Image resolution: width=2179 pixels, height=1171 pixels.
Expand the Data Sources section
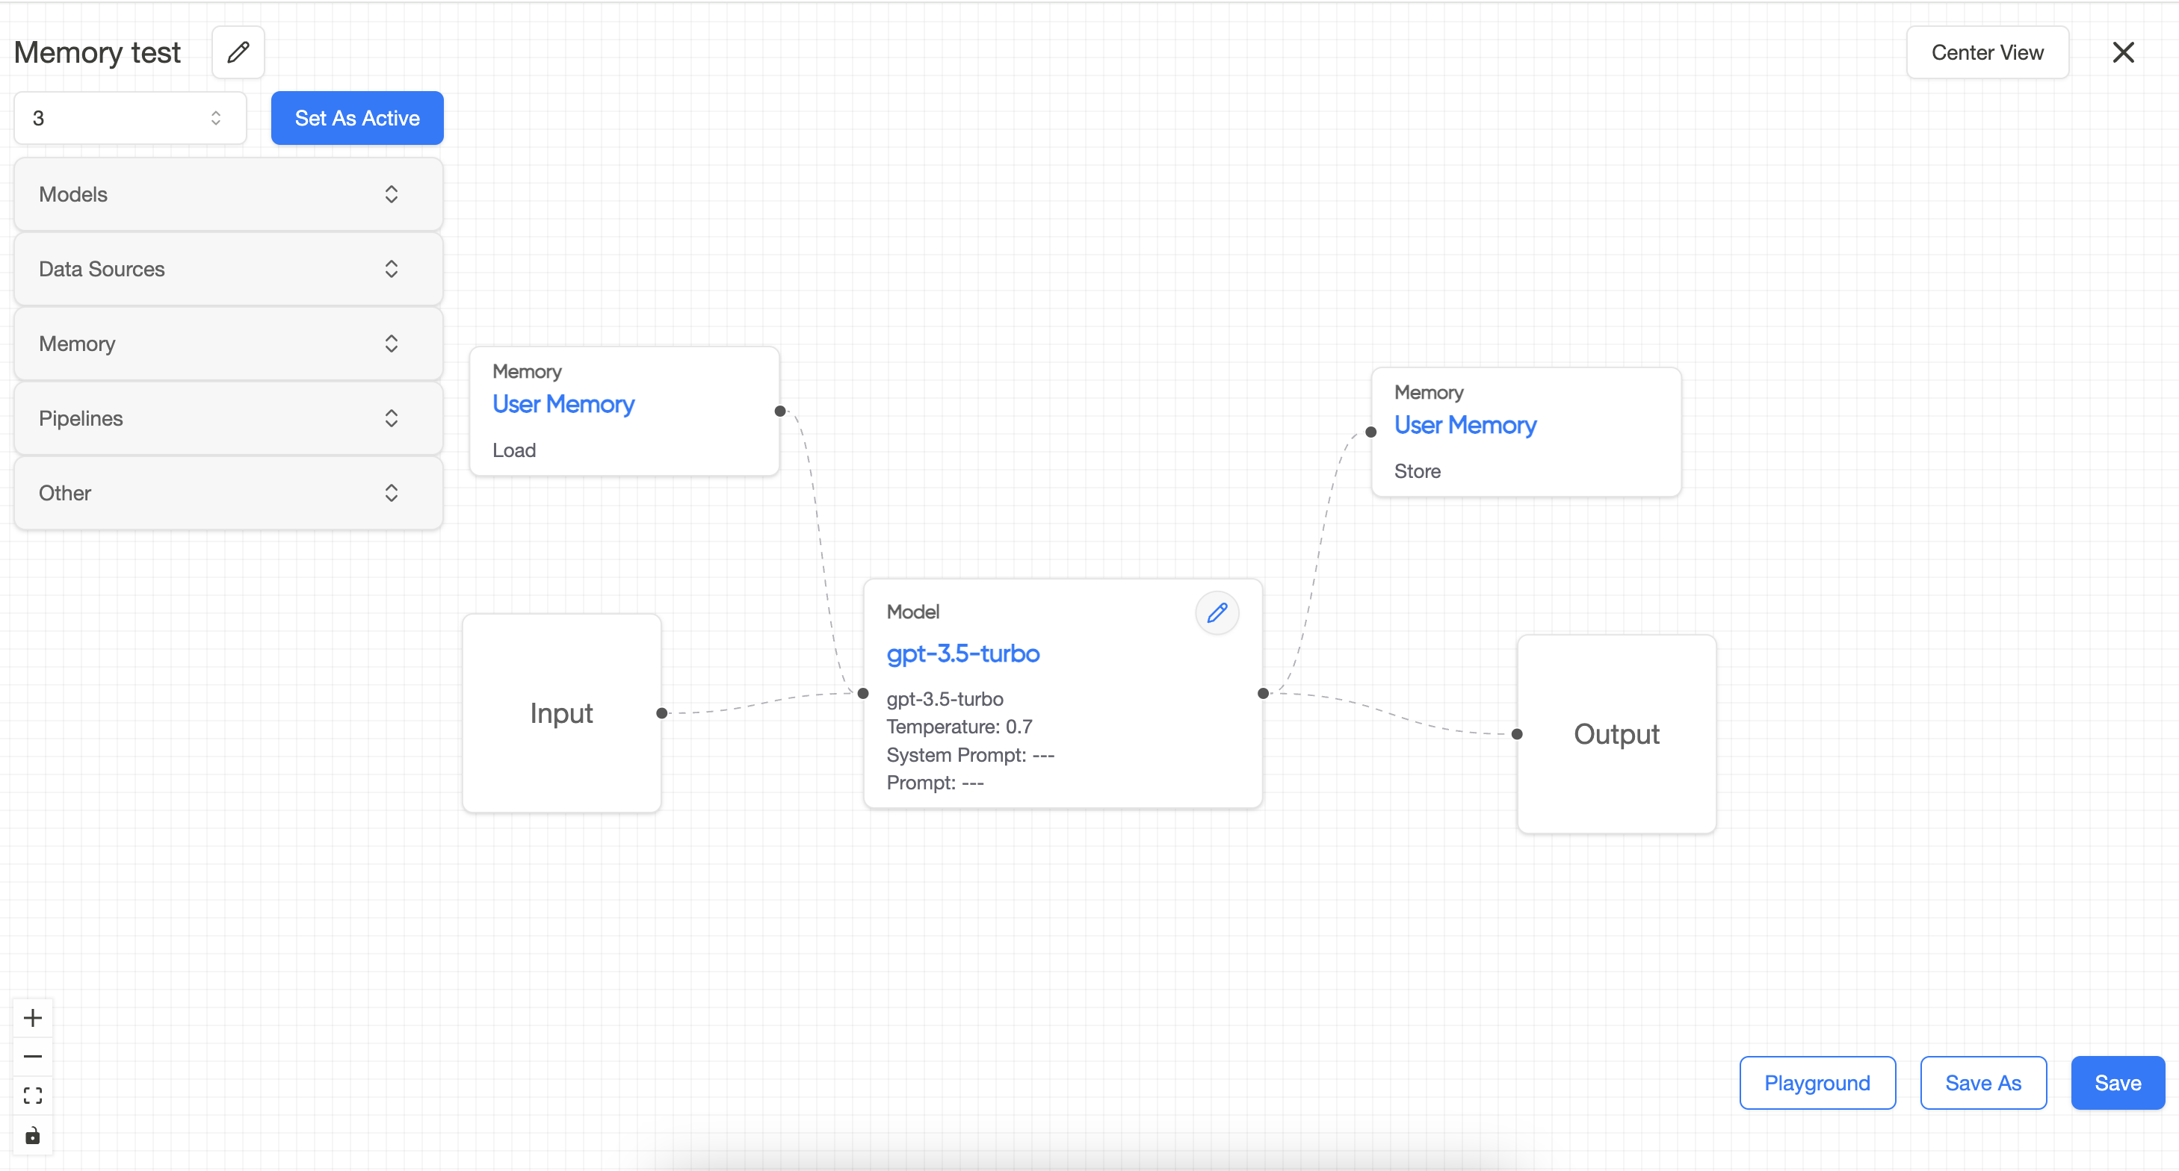tap(229, 269)
